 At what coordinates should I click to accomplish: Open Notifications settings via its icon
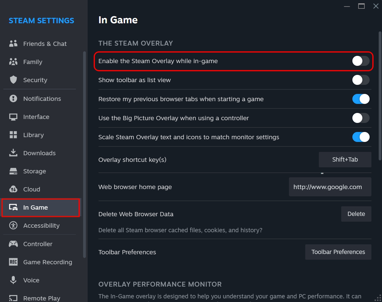13,98
